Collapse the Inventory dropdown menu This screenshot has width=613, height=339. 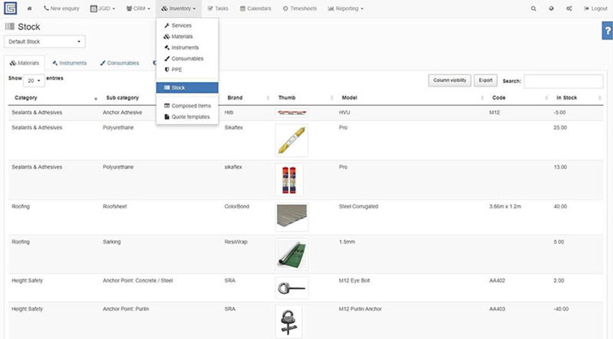(x=178, y=8)
